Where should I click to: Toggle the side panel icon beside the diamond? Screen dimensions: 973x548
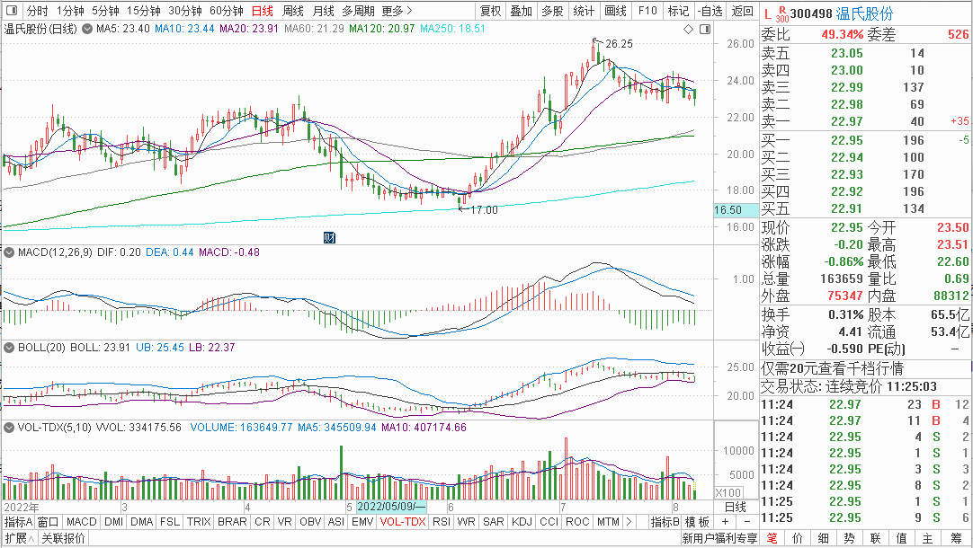(x=705, y=29)
